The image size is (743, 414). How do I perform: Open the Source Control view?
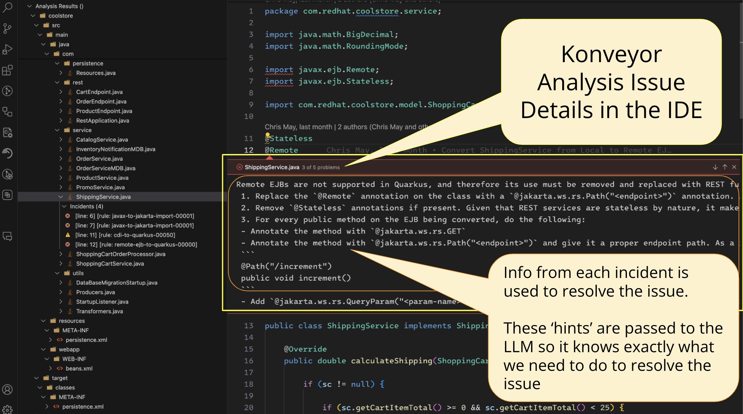pos(7,29)
